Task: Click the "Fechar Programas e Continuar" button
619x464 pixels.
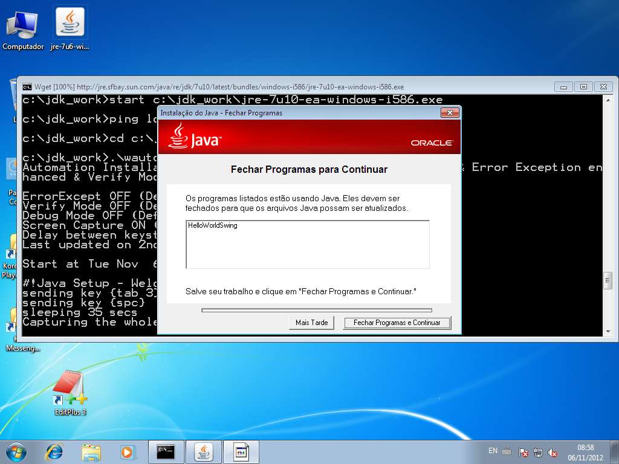Action: tap(397, 323)
